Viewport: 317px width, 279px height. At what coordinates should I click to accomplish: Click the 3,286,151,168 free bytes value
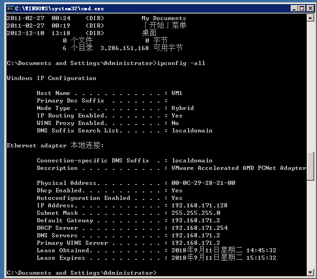click(x=125, y=48)
